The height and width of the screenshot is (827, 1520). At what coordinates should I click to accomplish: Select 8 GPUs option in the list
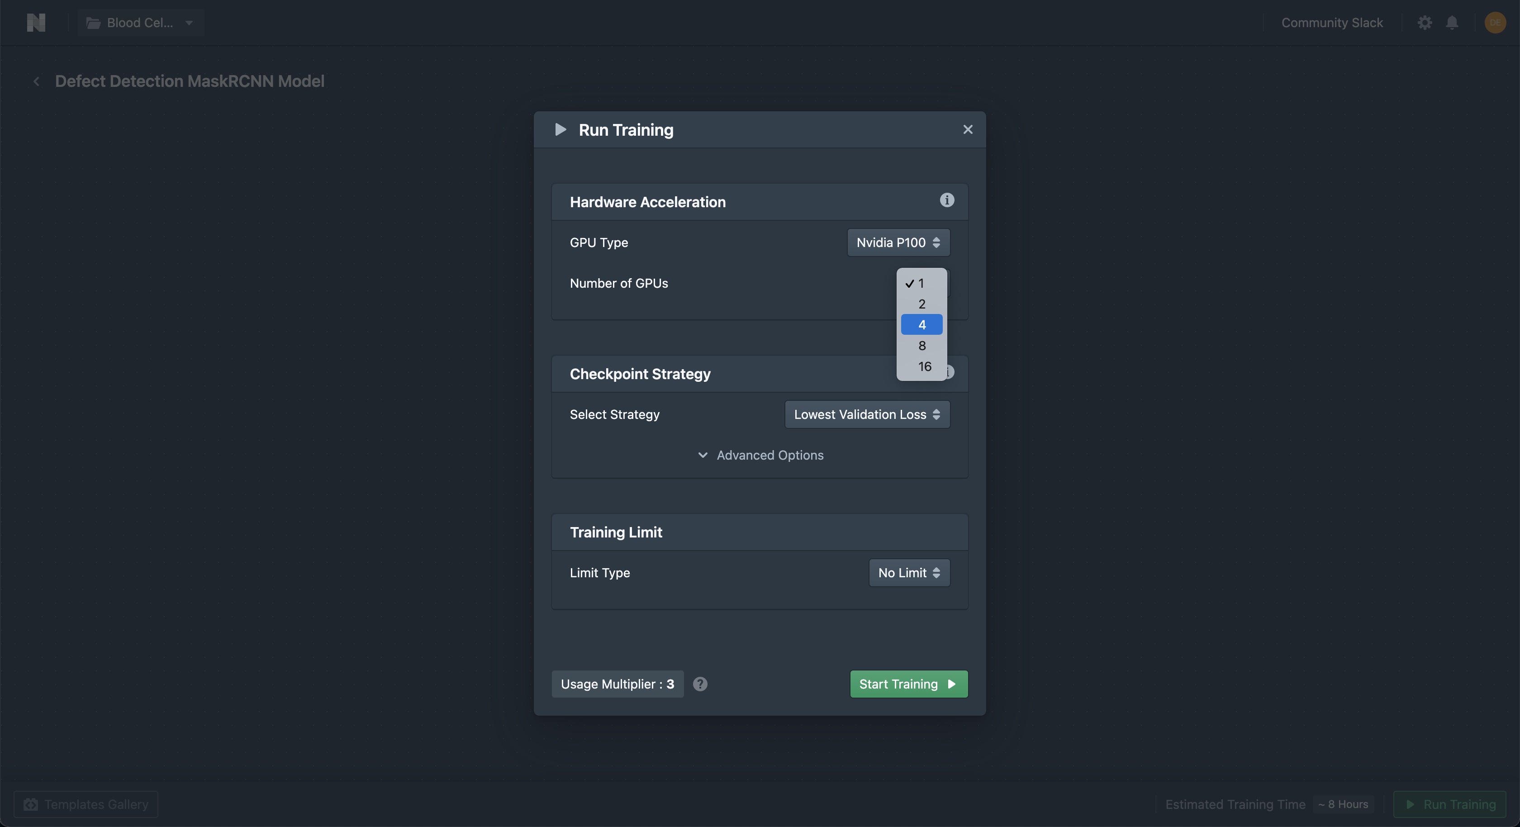point(921,346)
